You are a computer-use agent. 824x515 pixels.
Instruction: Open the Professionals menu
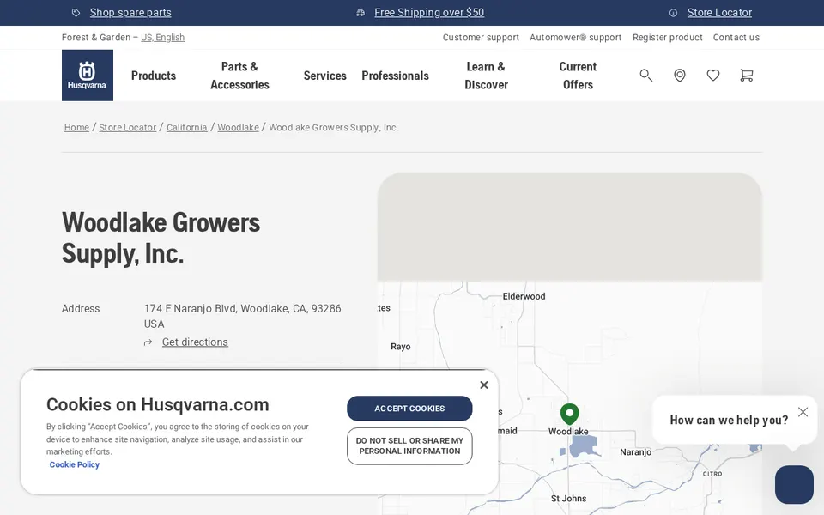[395, 76]
